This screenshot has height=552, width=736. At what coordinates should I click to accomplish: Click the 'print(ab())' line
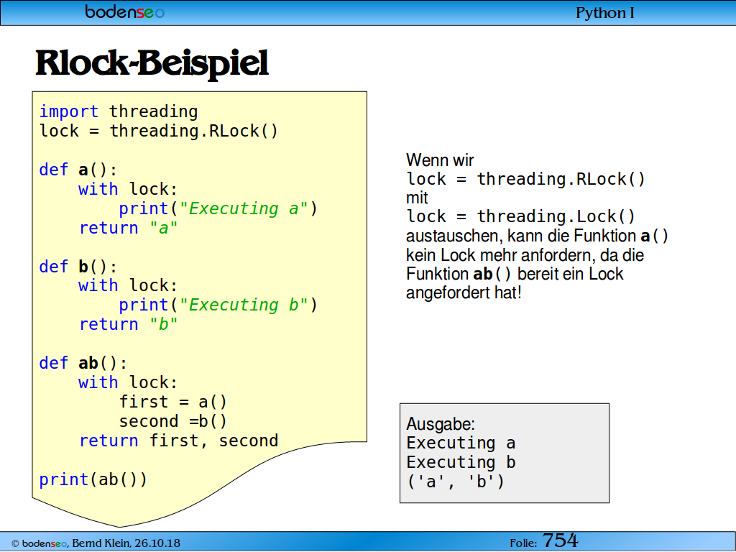click(93, 479)
